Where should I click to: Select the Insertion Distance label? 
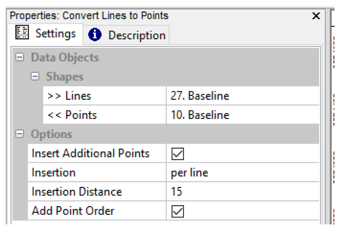coord(77,192)
